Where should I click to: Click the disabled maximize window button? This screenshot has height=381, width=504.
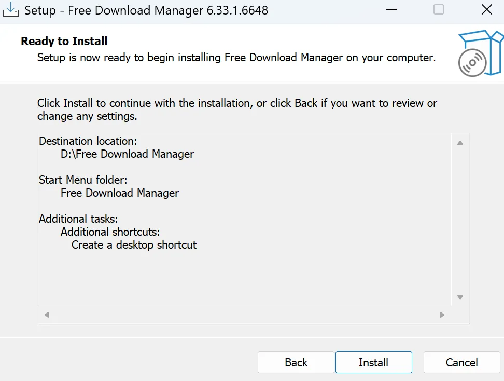[x=439, y=10]
